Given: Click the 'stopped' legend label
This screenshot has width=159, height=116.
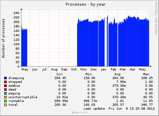Looking at the screenshot, I should coord(15,82).
